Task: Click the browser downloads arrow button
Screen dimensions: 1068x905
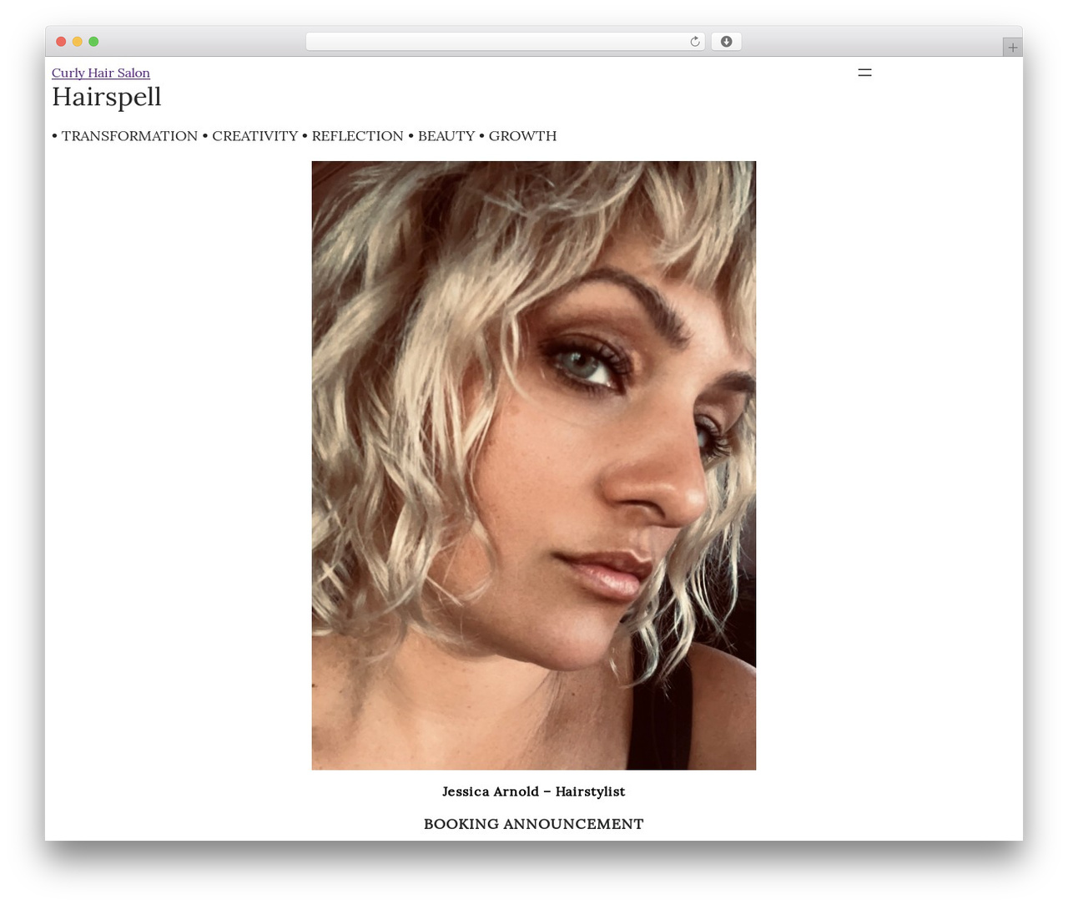Action: [x=726, y=42]
